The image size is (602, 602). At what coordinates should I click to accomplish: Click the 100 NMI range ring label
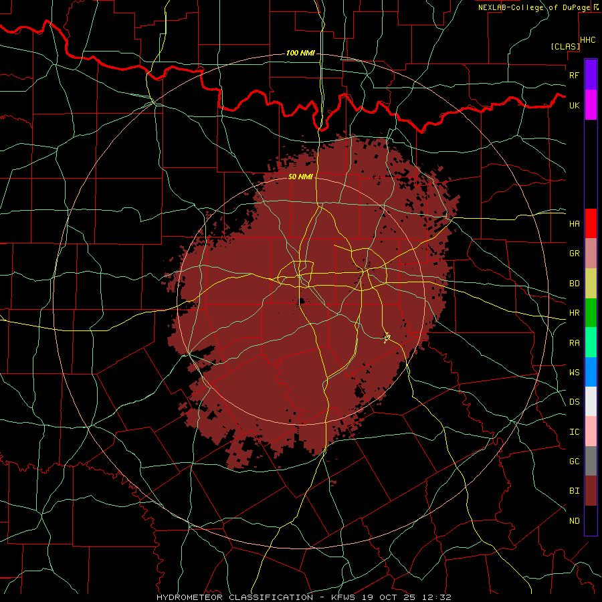pyautogui.click(x=300, y=53)
